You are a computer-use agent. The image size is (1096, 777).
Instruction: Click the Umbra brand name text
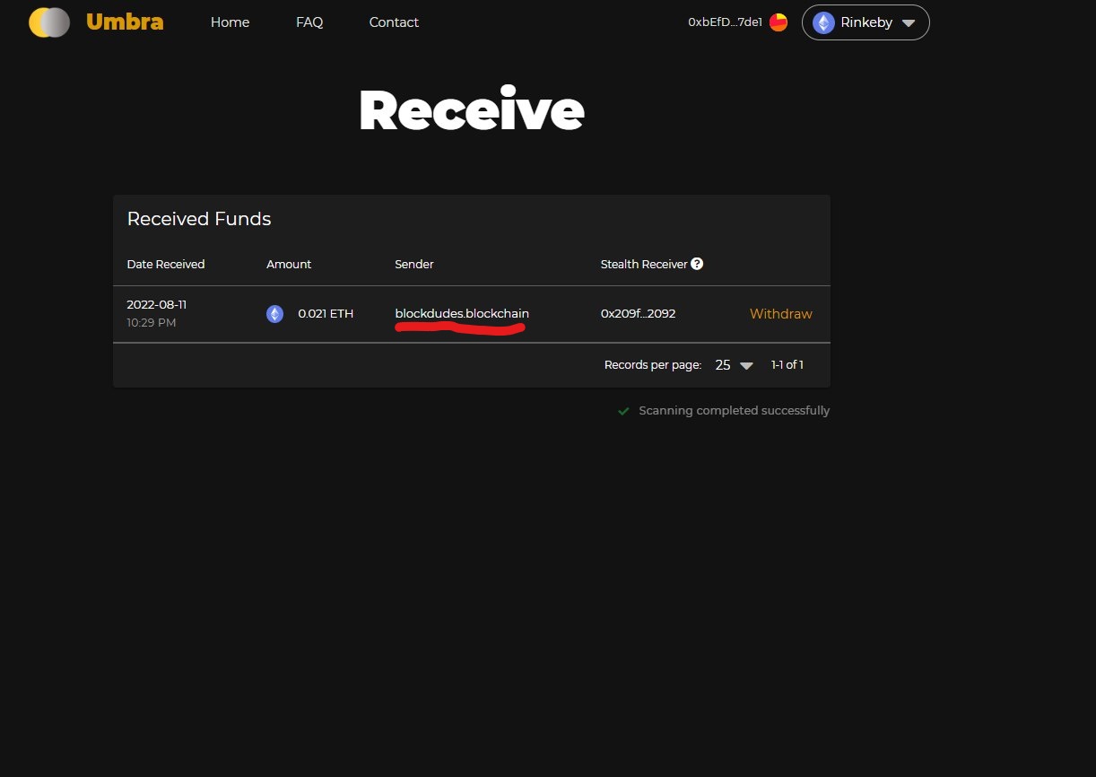pos(124,22)
